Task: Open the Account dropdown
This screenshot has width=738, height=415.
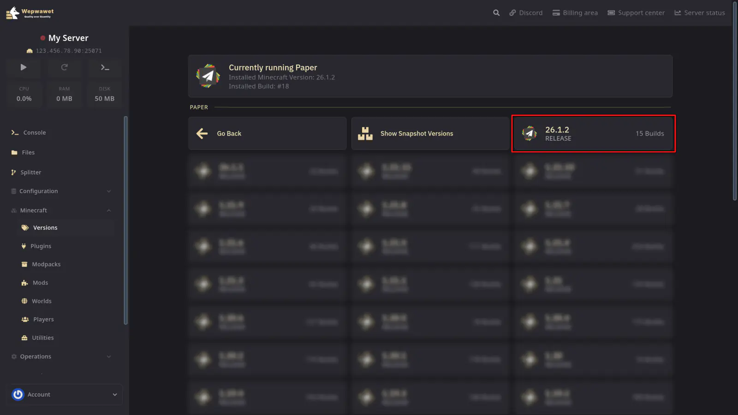Action: [115, 395]
